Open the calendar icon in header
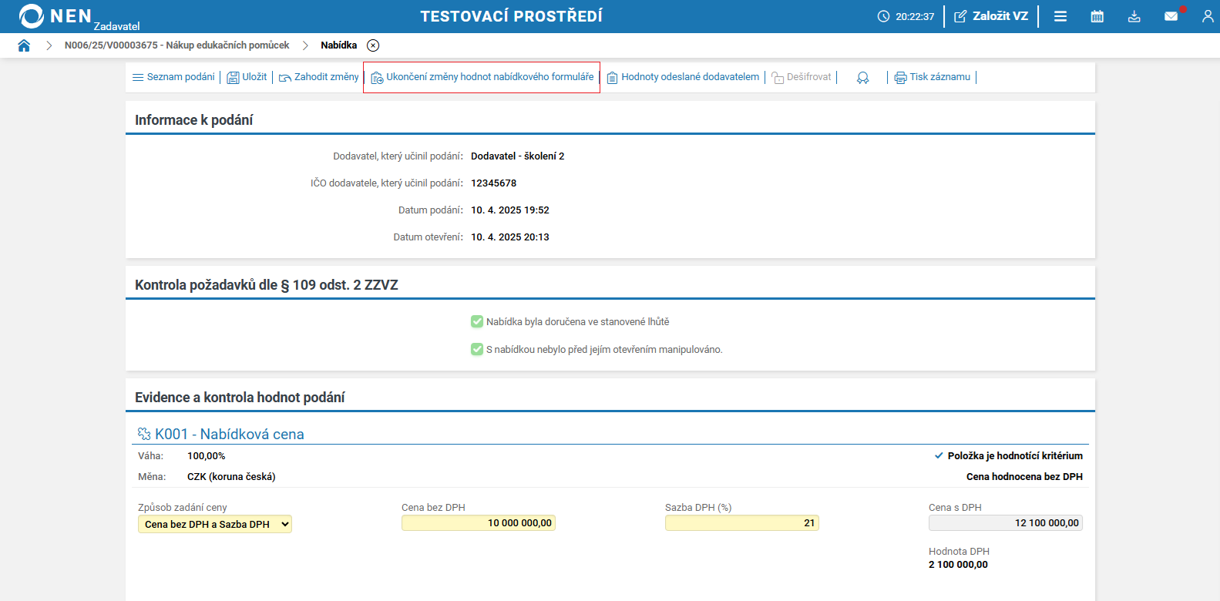Screen dimensions: 1220x601 click(x=1097, y=16)
